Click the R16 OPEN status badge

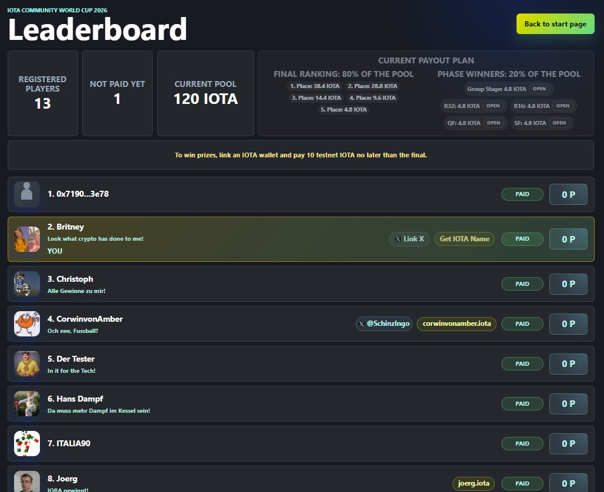563,106
